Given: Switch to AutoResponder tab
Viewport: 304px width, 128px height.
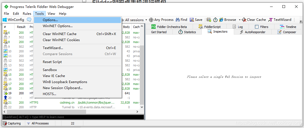Looking at the screenshot, I should 253,32.
